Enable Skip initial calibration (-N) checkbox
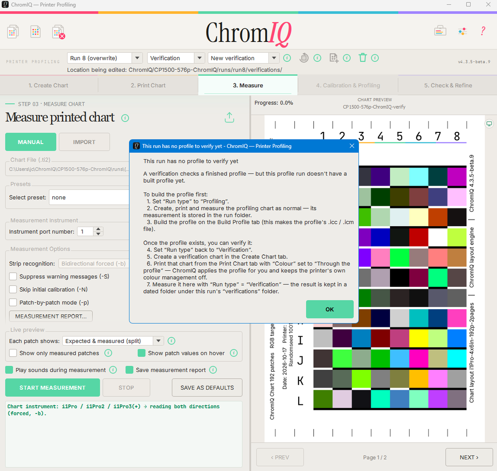The height and width of the screenshot is (471, 497). pyautogui.click(x=13, y=289)
